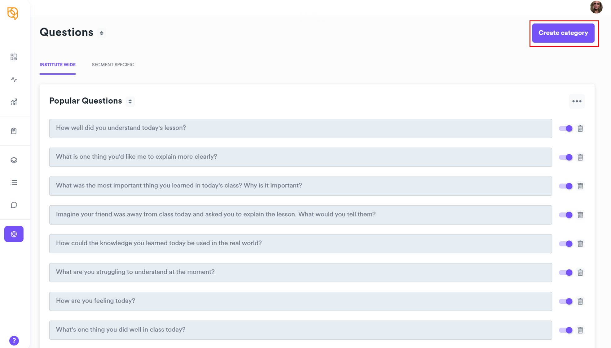This screenshot has width=611, height=348.
Task: Open the layers stack icon in sidebar
Action: (x=14, y=160)
